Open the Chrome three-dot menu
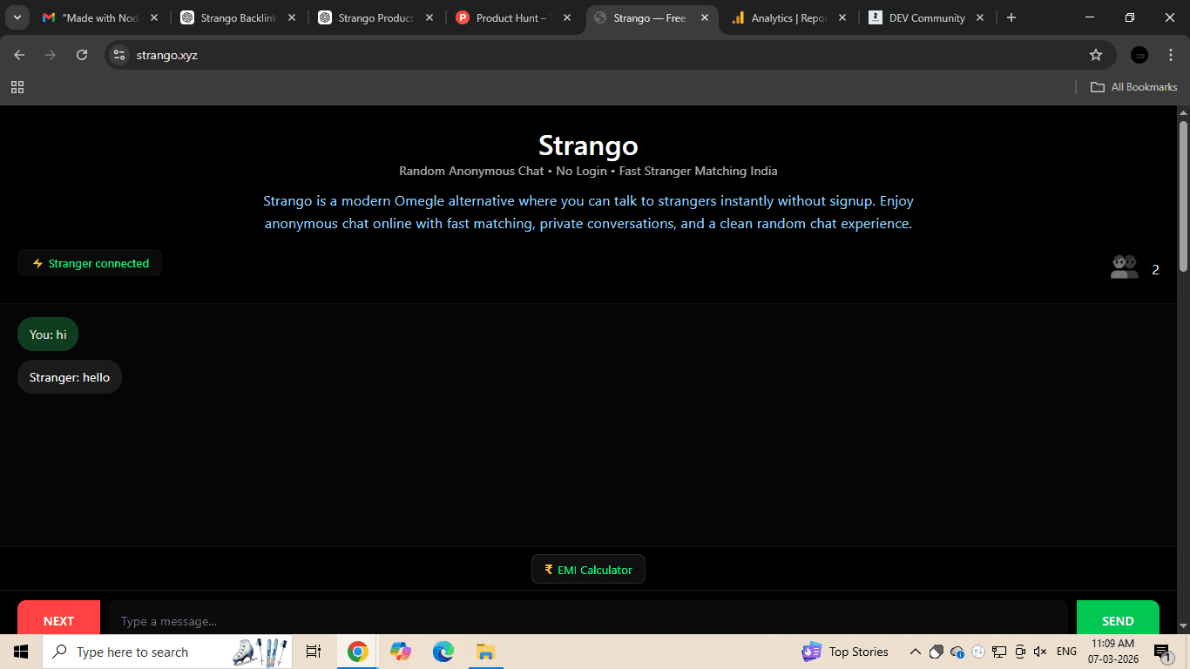 1172,54
